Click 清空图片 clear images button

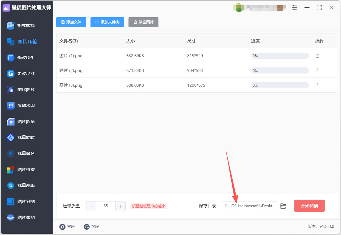coord(143,22)
